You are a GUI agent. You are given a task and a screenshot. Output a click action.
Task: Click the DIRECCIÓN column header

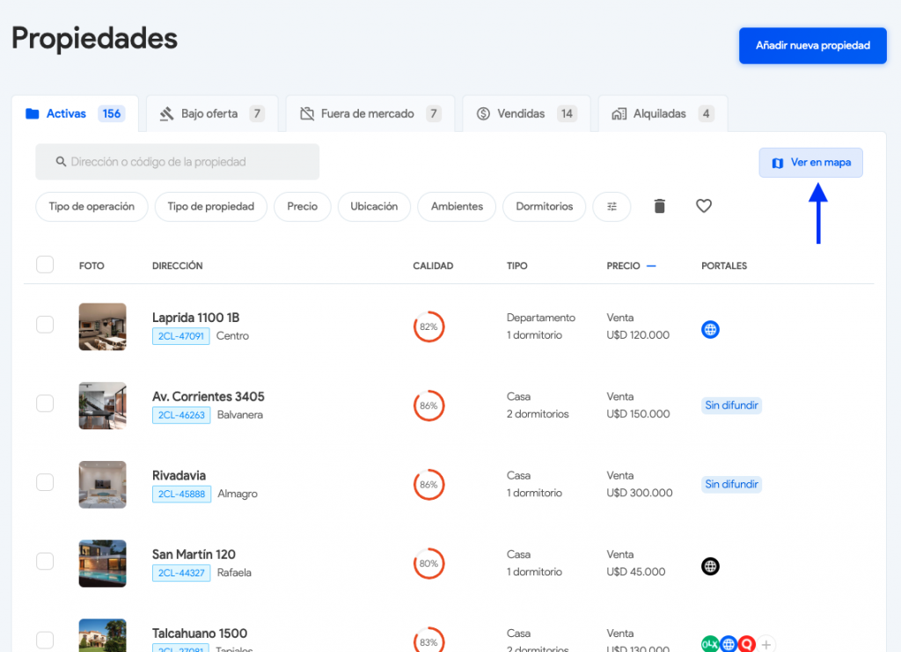[177, 266]
